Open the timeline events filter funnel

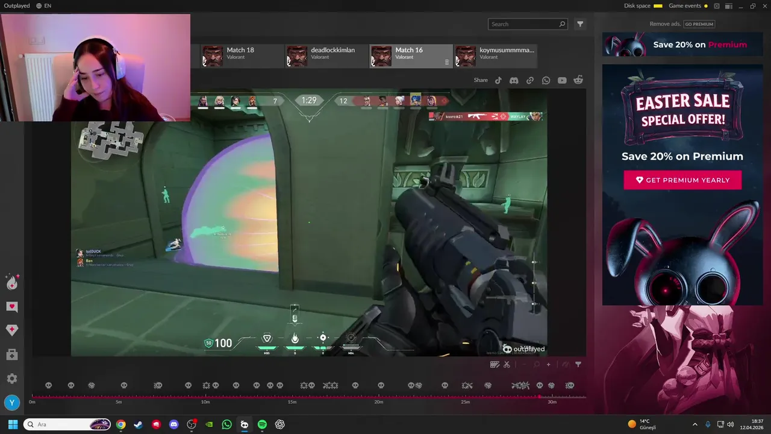578,364
